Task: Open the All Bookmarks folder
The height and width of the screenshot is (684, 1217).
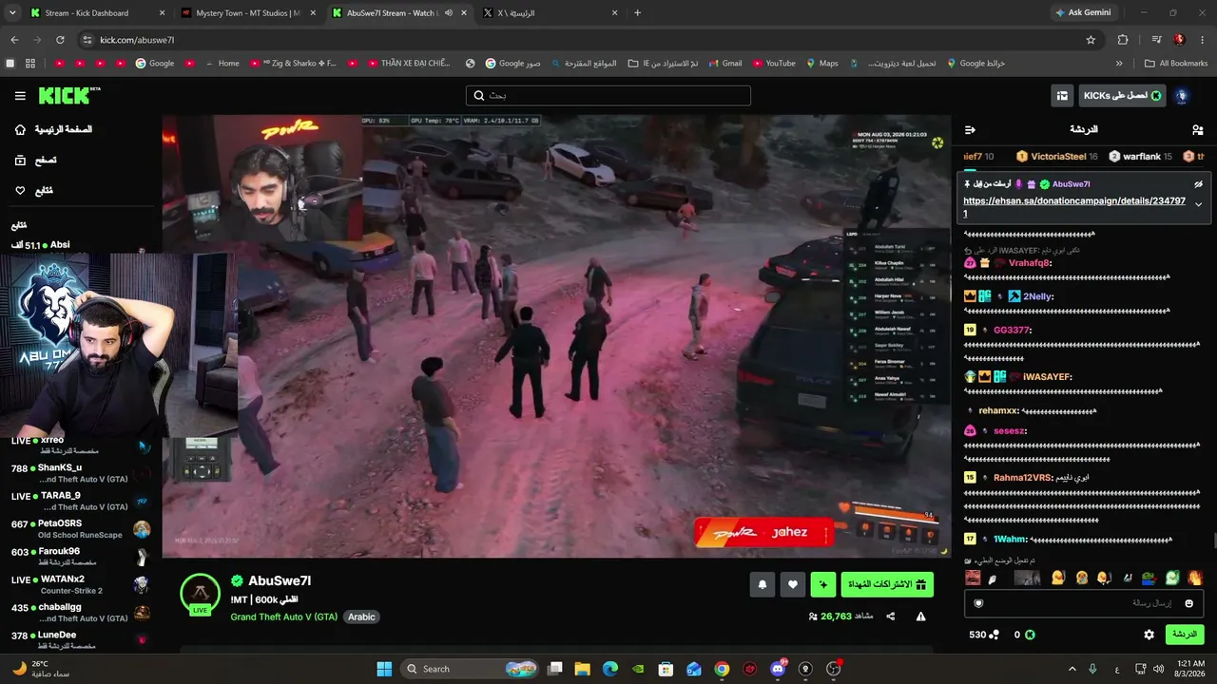Action: click(x=1176, y=64)
